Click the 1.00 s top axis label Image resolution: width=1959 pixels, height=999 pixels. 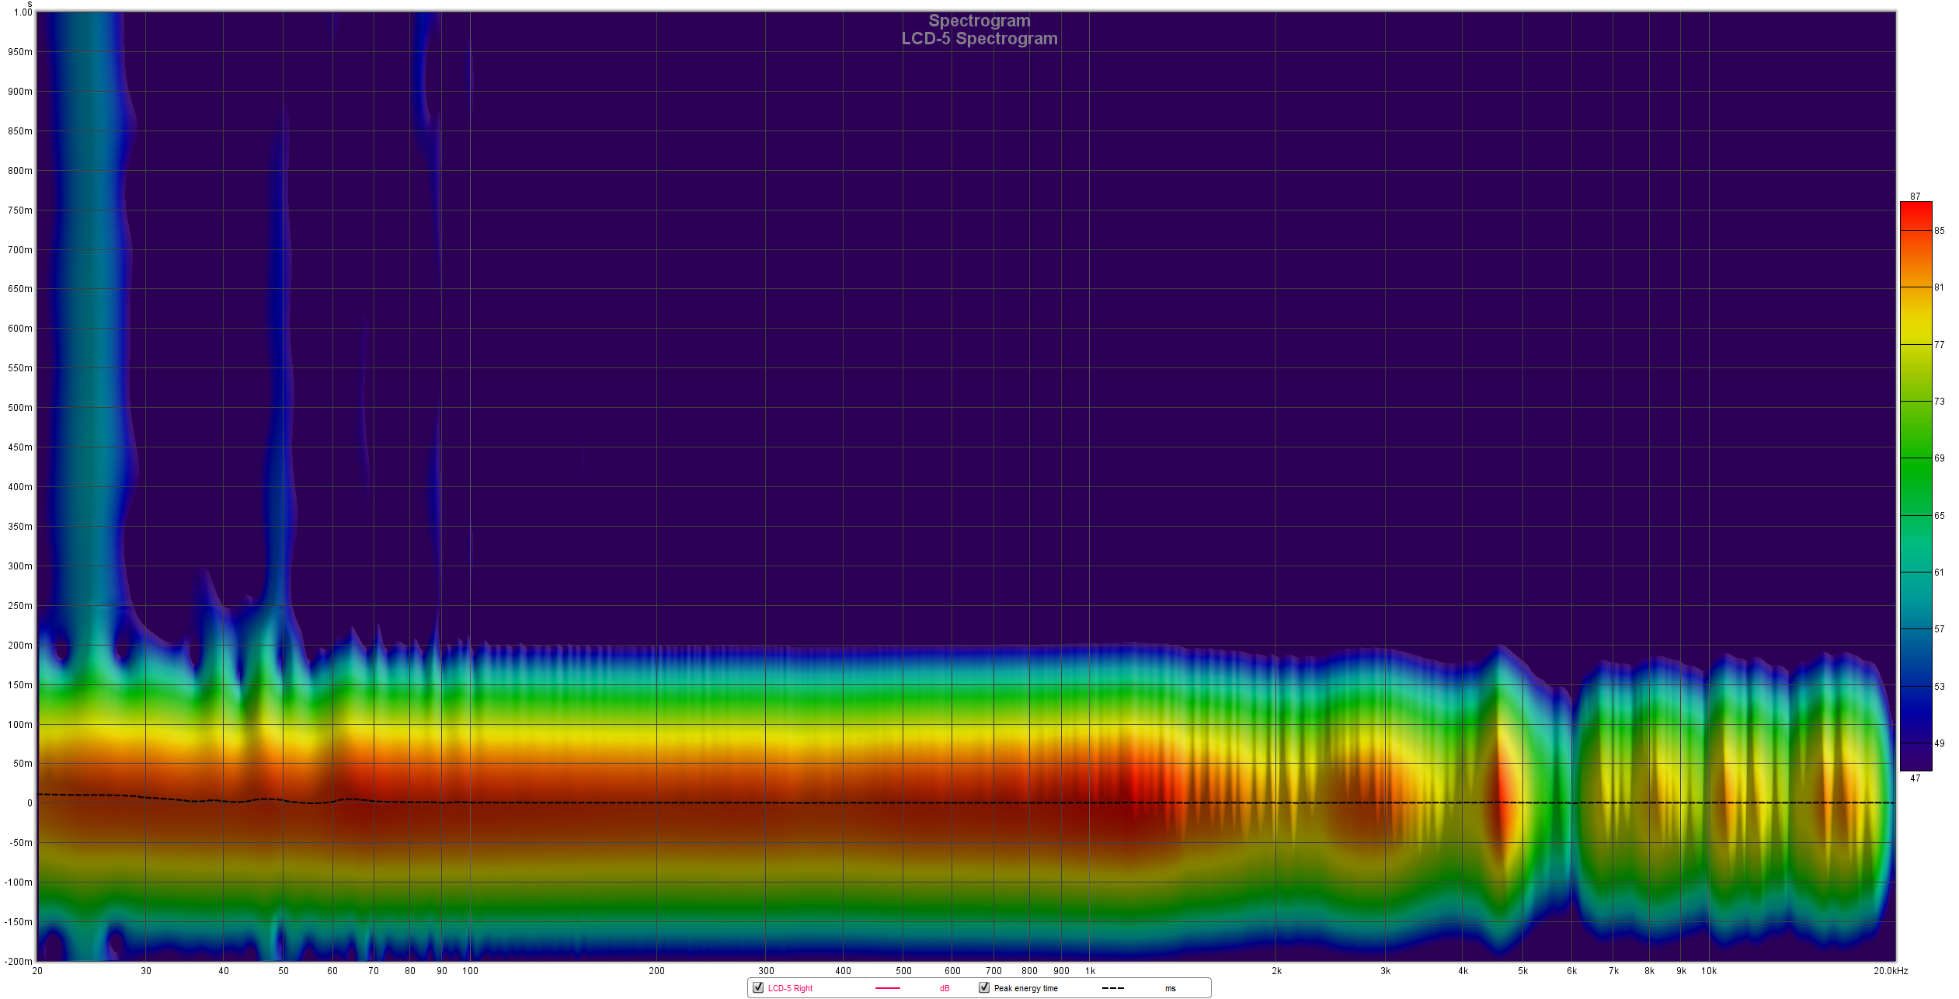pos(23,12)
